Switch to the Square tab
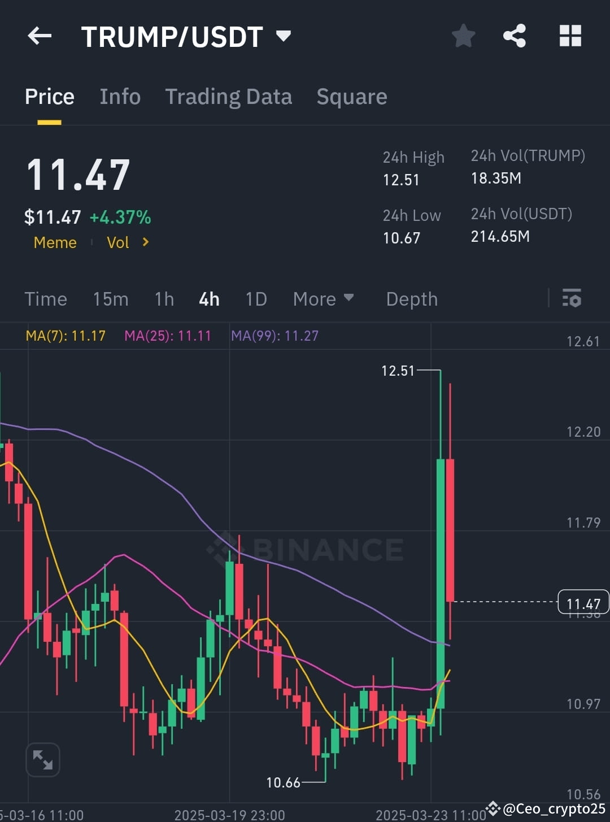The image size is (610, 822). coord(351,96)
